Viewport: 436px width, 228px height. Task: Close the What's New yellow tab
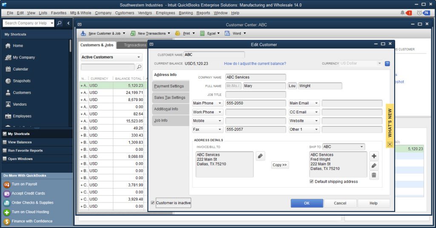(x=390, y=144)
